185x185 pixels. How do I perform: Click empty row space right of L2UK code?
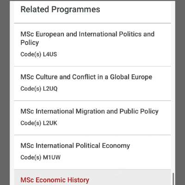coord(114,123)
